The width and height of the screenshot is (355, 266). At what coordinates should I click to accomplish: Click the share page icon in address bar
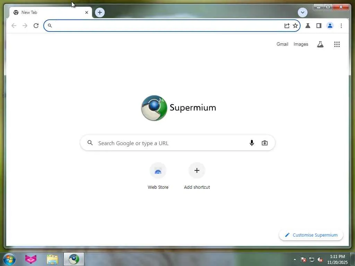(287, 26)
